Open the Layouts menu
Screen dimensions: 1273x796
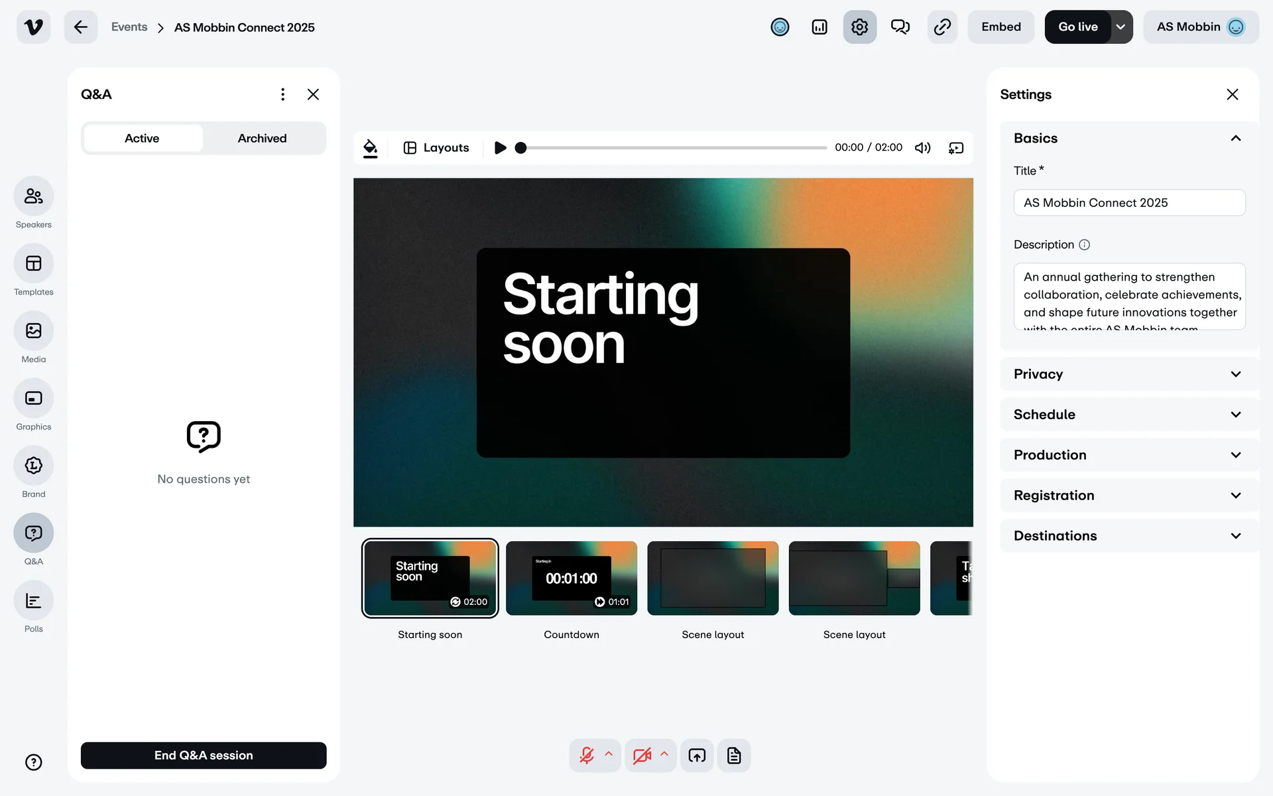(x=436, y=148)
